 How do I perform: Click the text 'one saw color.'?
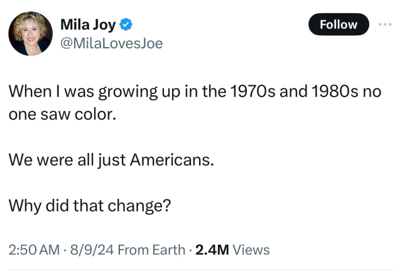point(62,115)
